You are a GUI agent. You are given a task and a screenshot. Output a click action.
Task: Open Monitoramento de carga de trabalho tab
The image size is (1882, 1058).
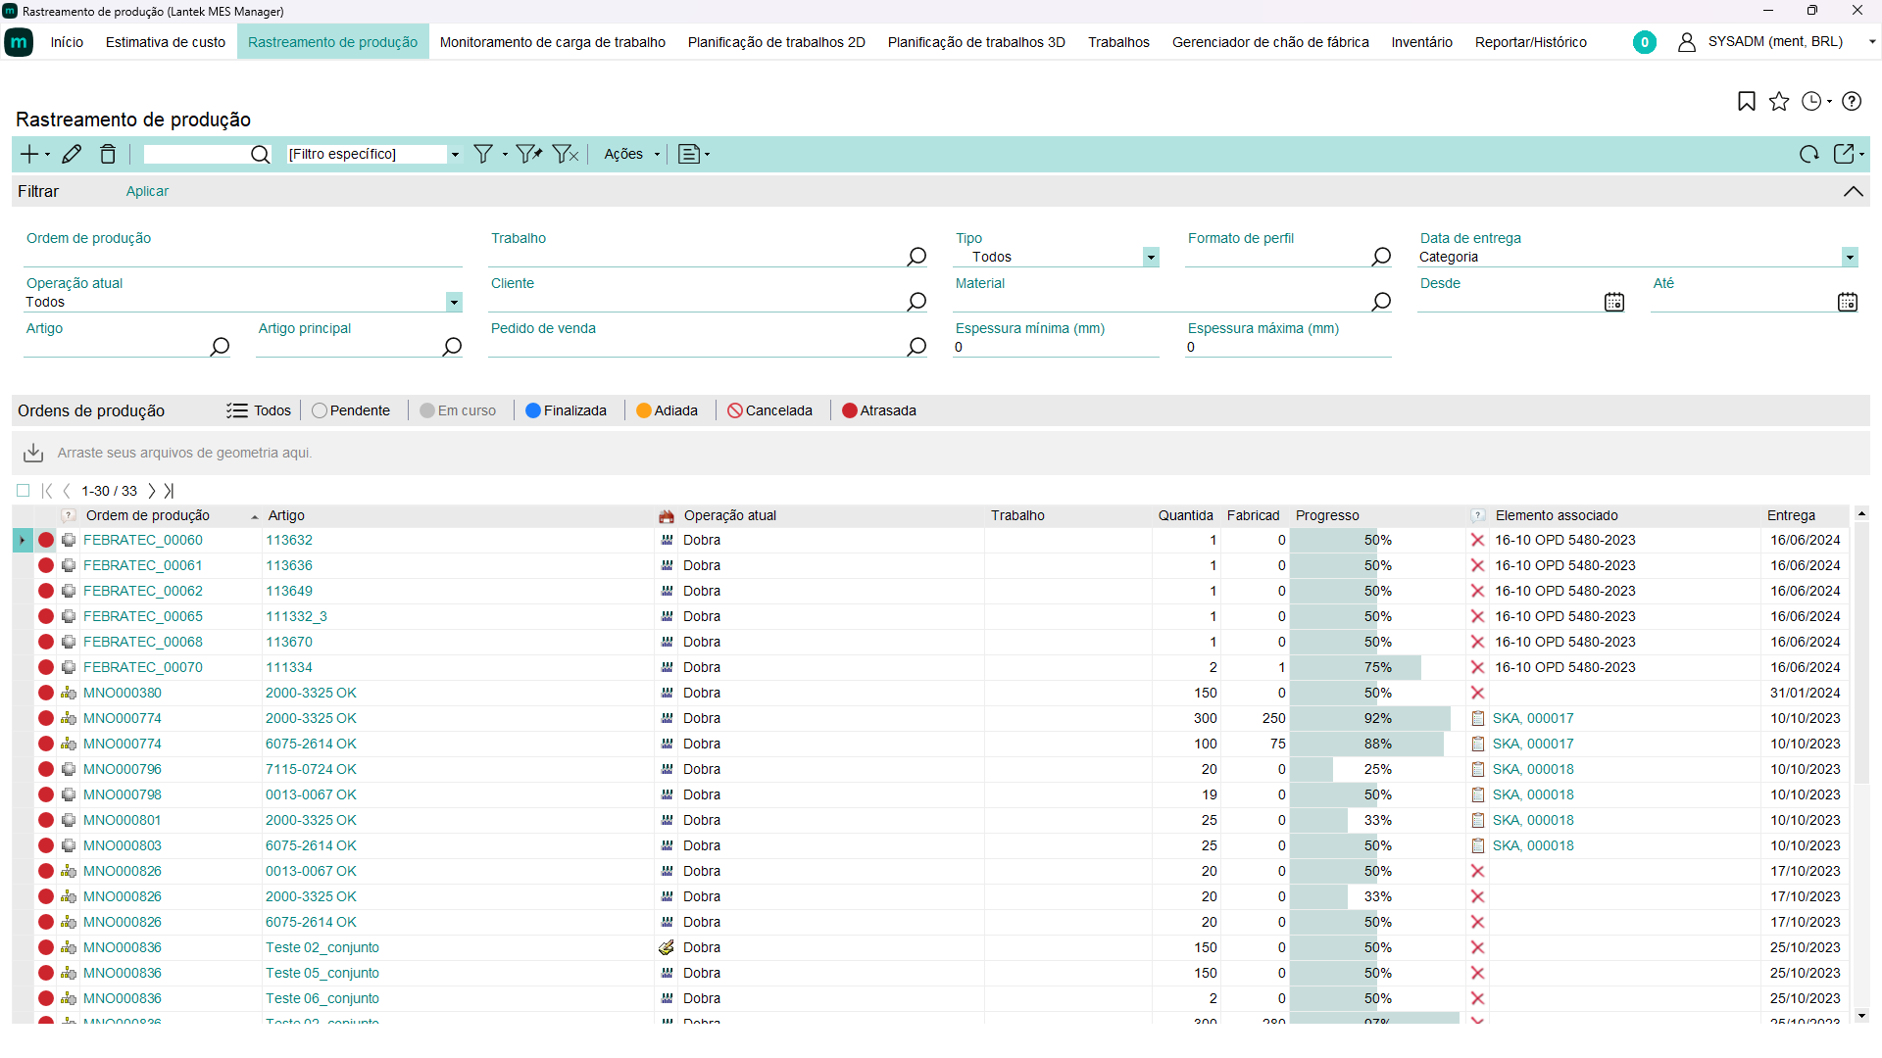coord(553,42)
